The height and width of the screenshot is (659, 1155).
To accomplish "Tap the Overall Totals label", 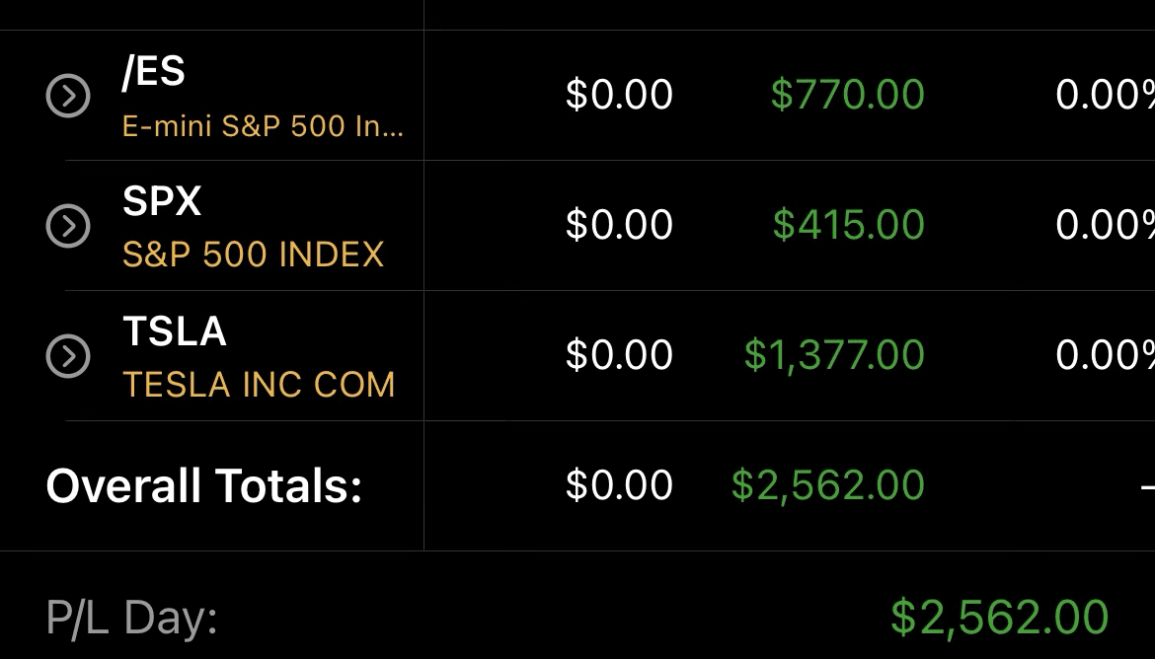I will [204, 486].
